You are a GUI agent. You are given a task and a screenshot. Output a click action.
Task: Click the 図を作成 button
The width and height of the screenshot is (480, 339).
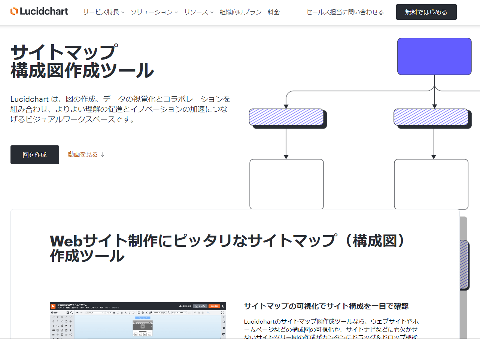coord(35,155)
